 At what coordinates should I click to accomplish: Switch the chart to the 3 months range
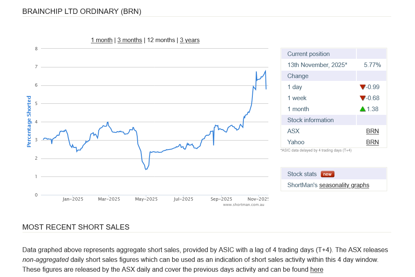pos(129,40)
